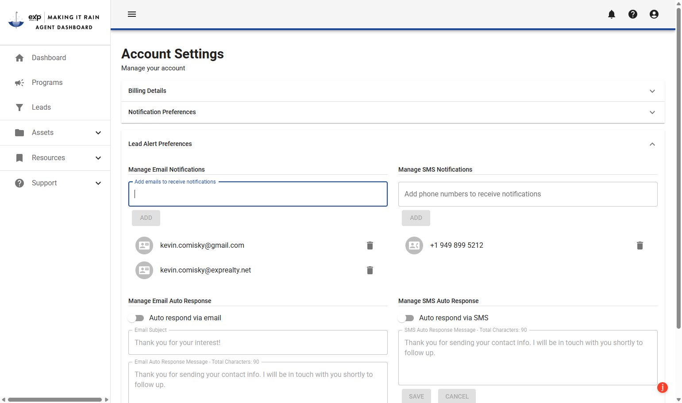This screenshot has width=682, height=403.
Task: Focus the add phone numbers field
Action: (528, 194)
